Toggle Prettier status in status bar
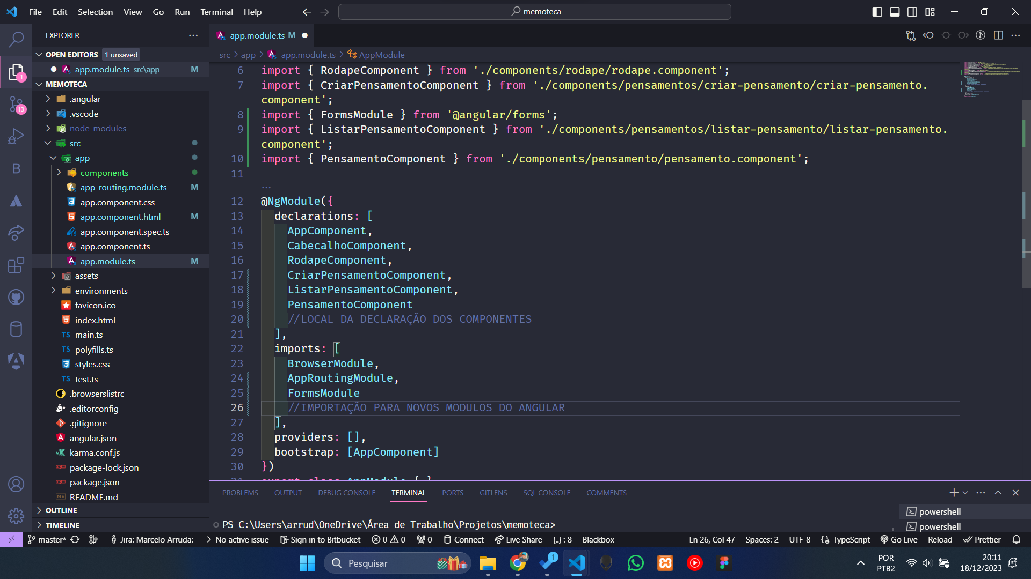This screenshot has width=1031, height=579. [x=982, y=539]
